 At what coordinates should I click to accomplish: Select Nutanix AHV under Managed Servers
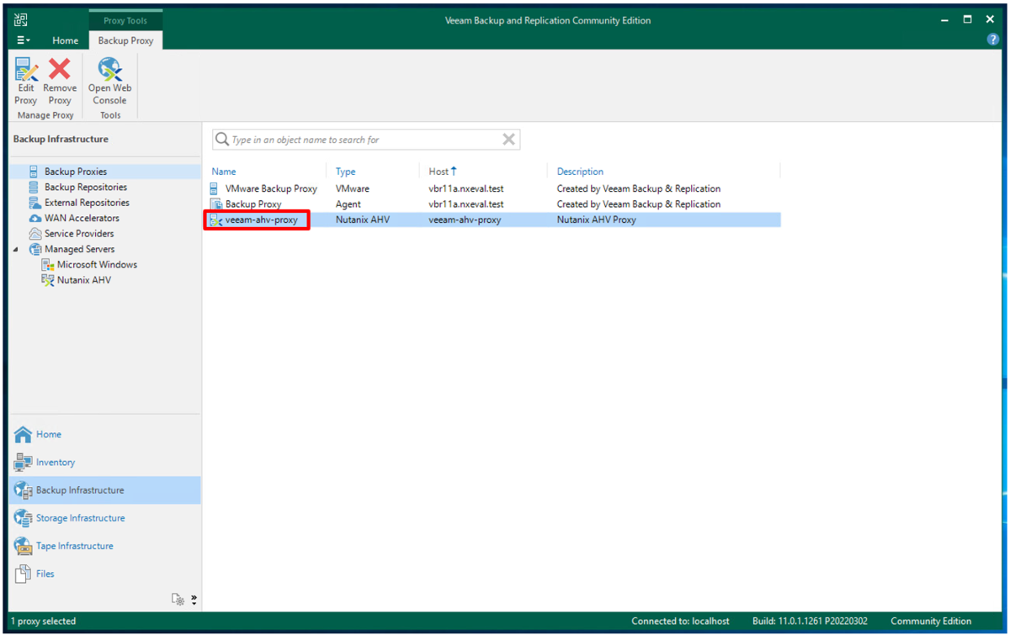coord(83,280)
